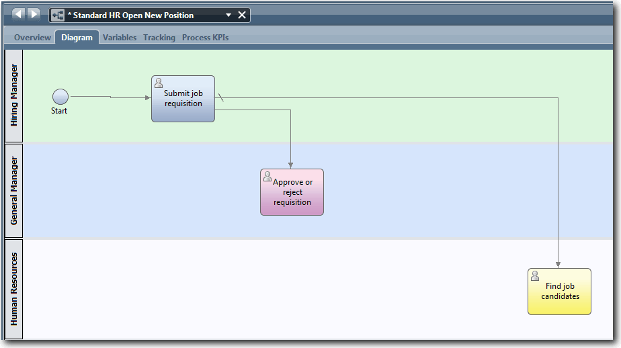Select the Diagram tab

(x=77, y=38)
